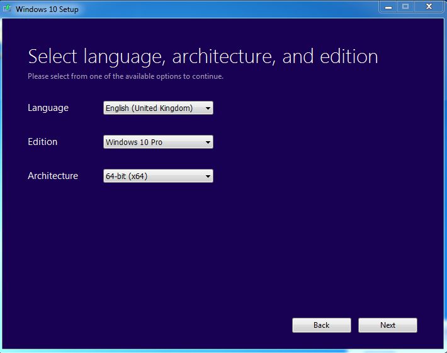Click 'Please select from one of the available options' text
Viewport: 447px width, 353px height.
(x=105, y=76)
